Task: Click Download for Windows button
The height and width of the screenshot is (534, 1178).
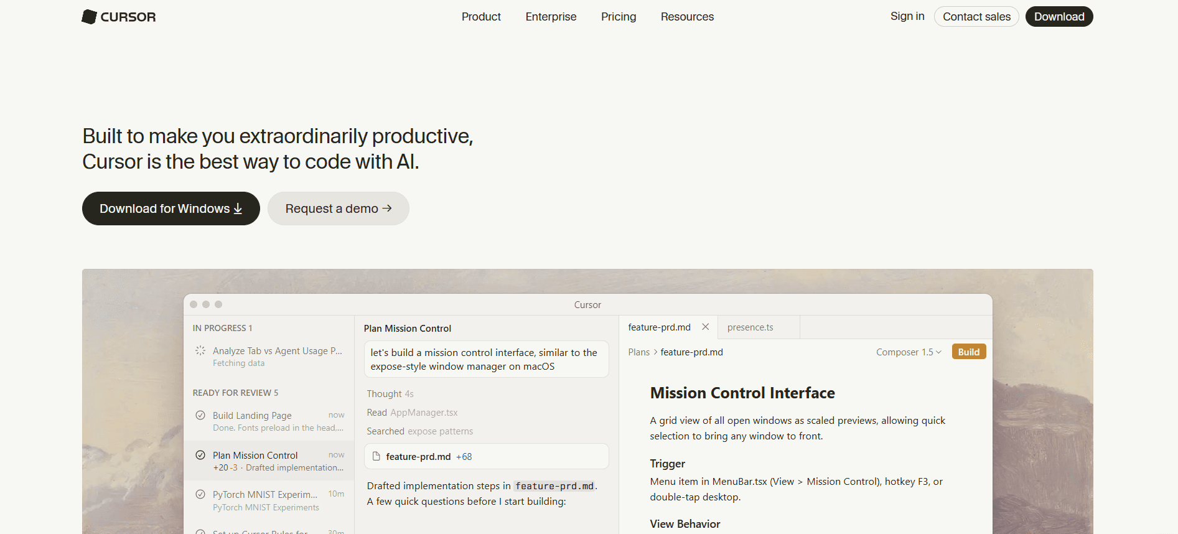Action: pos(171,208)
